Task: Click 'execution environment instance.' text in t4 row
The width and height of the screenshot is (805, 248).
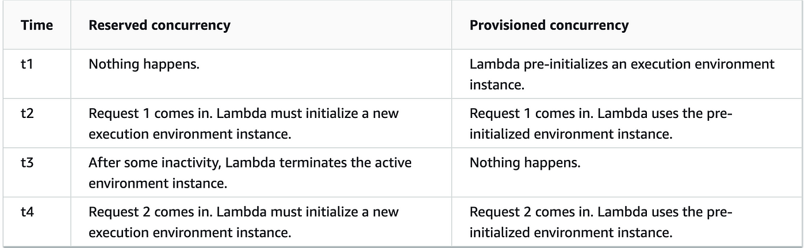Action: point(187,233)
